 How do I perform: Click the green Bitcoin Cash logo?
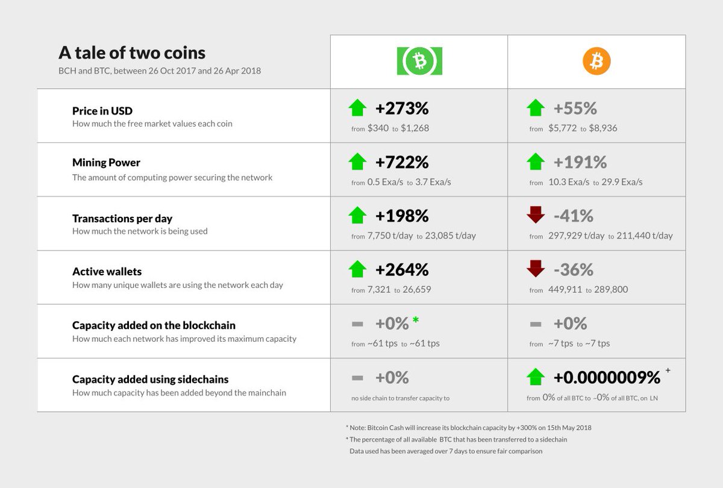point(419,61)
